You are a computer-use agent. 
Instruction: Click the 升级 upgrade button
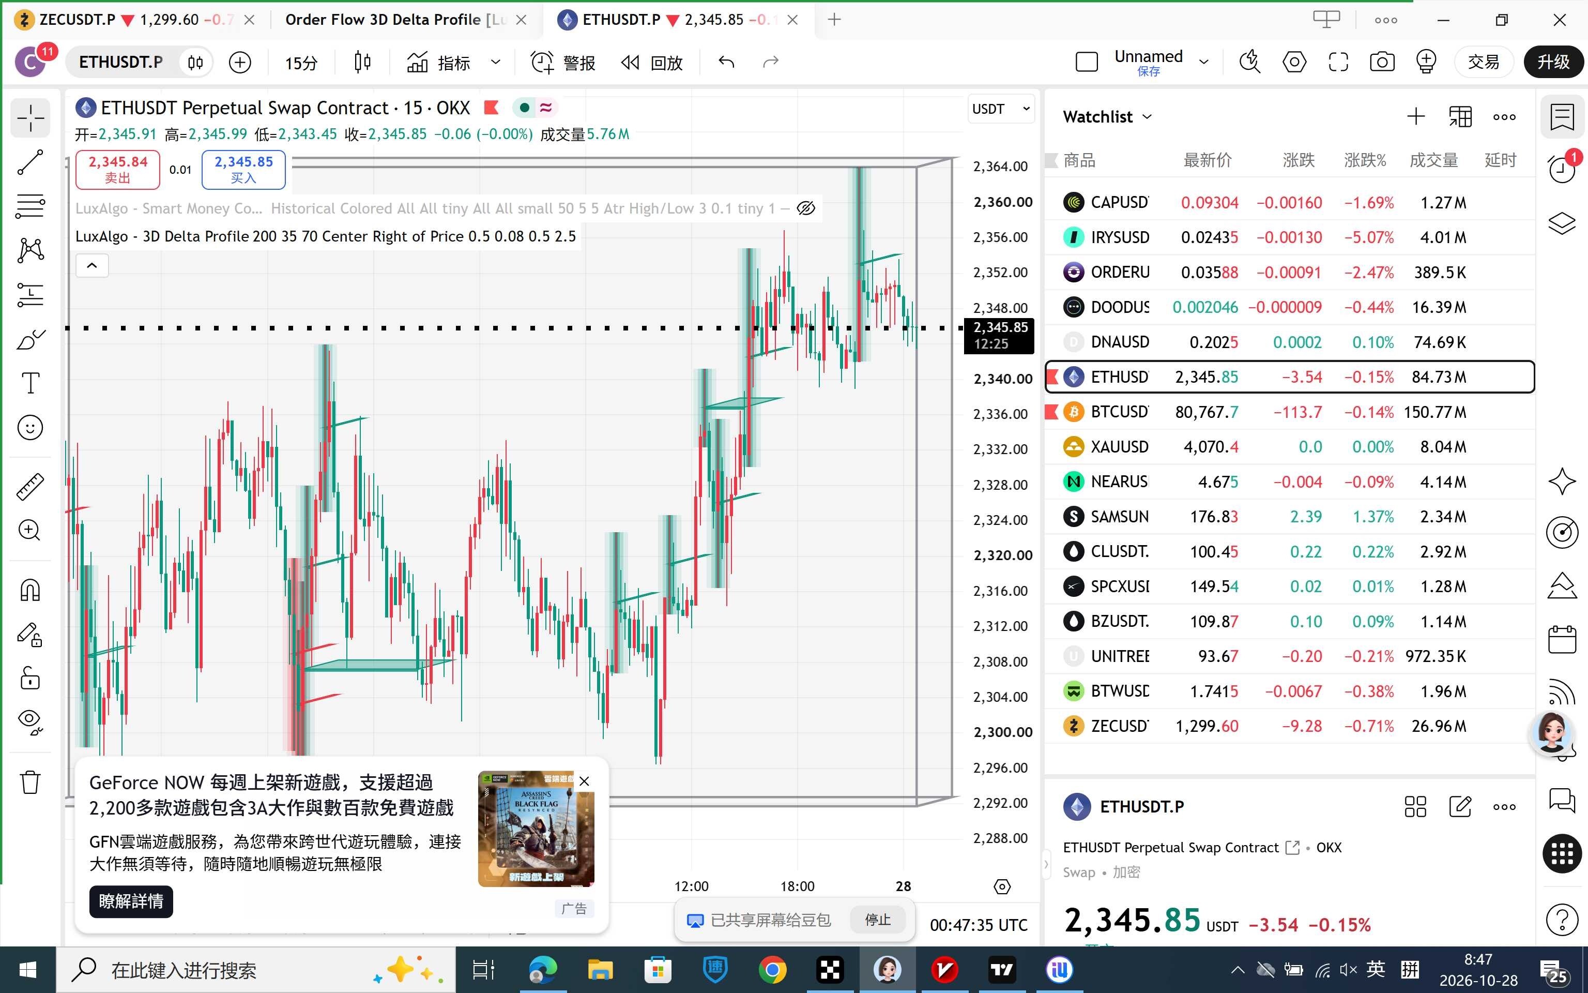click(1553, 63)
